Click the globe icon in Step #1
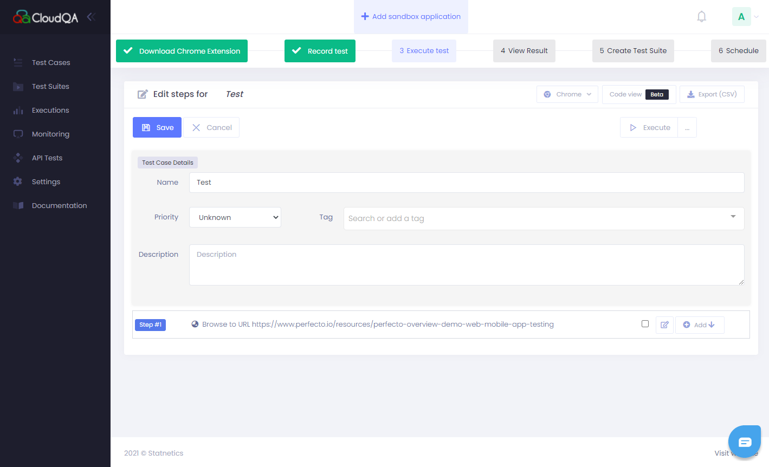The image size is (769, 467). click(195, 325)
